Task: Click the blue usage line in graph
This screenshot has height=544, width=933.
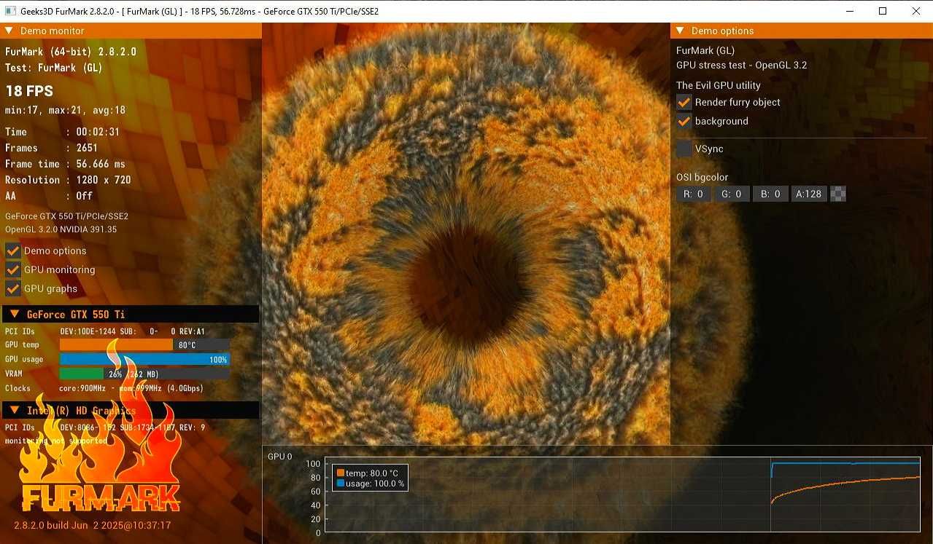Action: coord(846,463)
